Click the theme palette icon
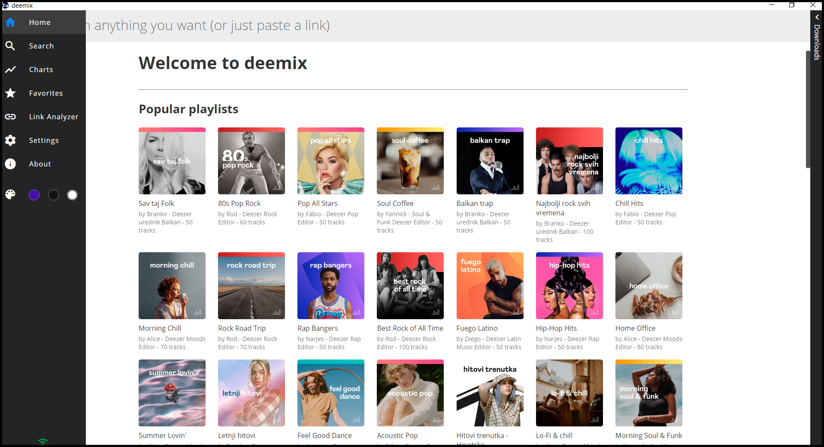 [10, 195]
